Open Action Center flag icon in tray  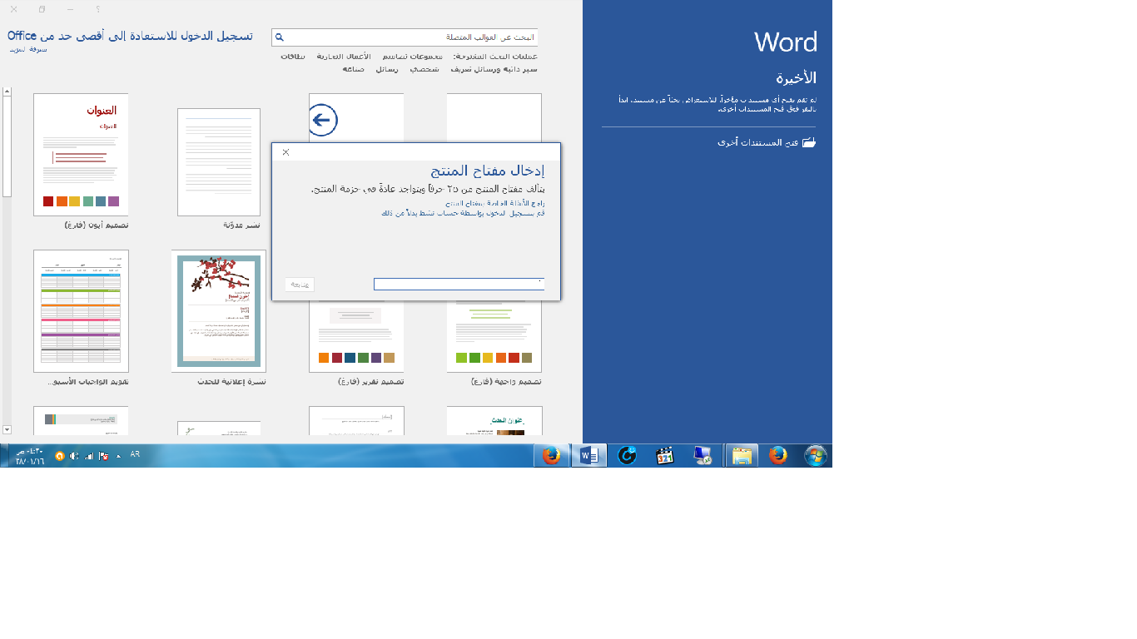(103, 456)
